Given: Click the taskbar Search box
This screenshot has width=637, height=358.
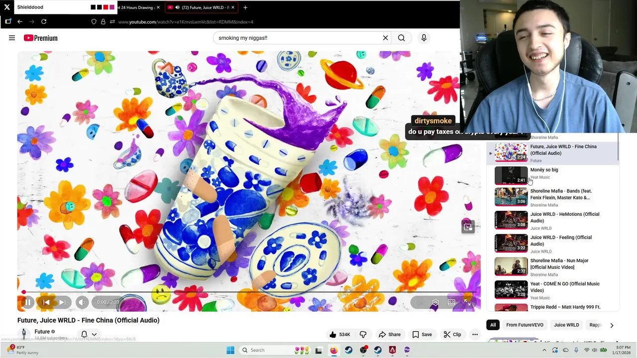Looking at the screenshot, I should pyautogui.click(x=275, y=350).
